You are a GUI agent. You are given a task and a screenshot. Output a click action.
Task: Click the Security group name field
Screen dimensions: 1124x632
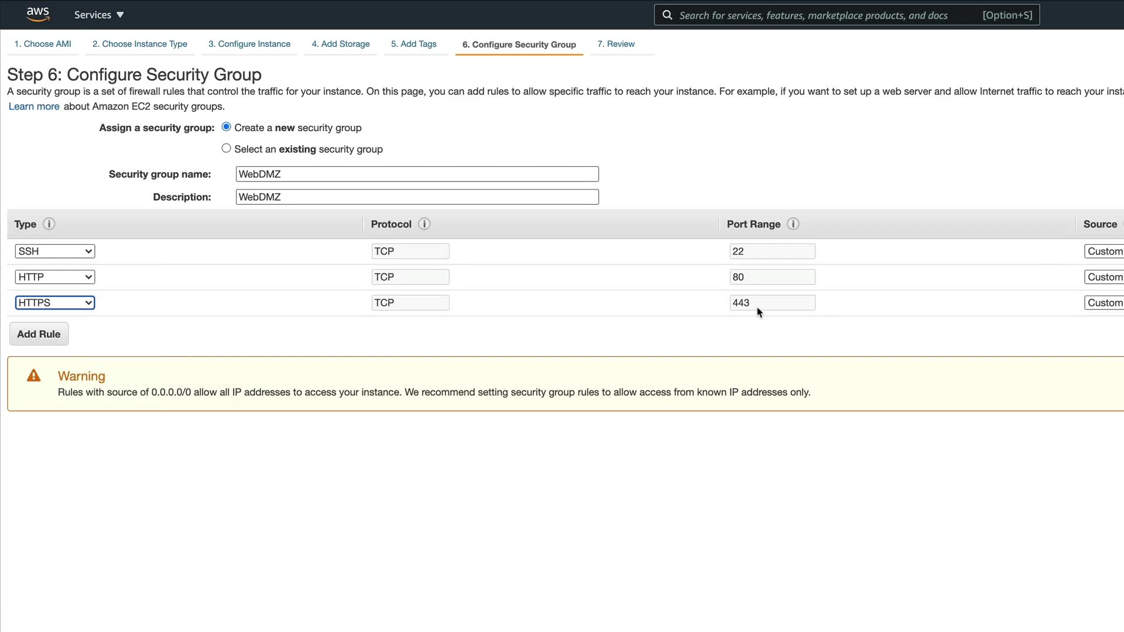(x=417, y=174)
